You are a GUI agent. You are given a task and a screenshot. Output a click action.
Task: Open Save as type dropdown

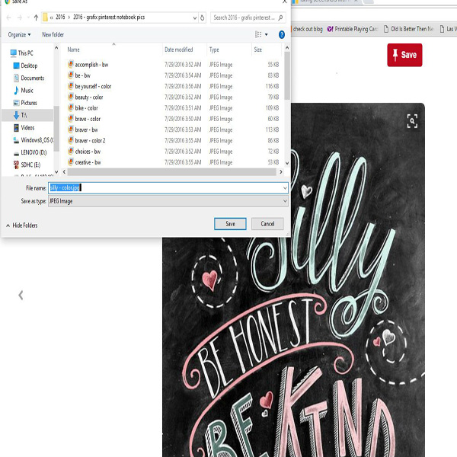pyautogui.click(x=285, y=201)
